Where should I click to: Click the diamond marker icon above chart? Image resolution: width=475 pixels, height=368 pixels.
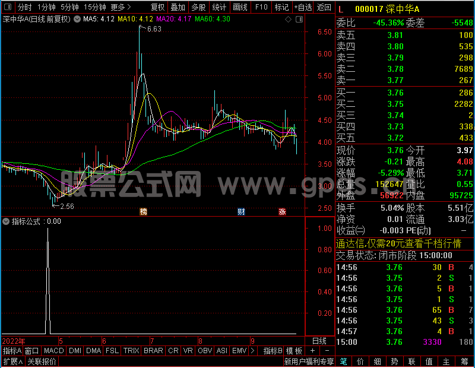tap(288, 20)
